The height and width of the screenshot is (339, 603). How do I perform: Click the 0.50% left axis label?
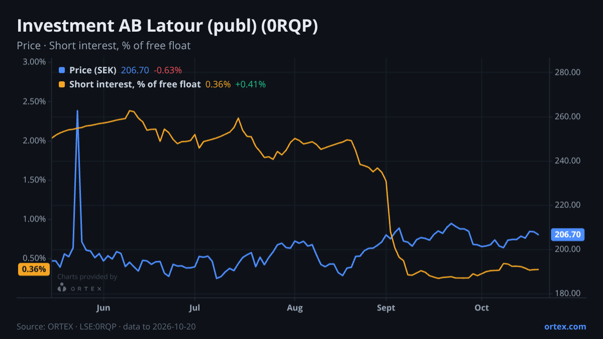click(x=34, y=258)
